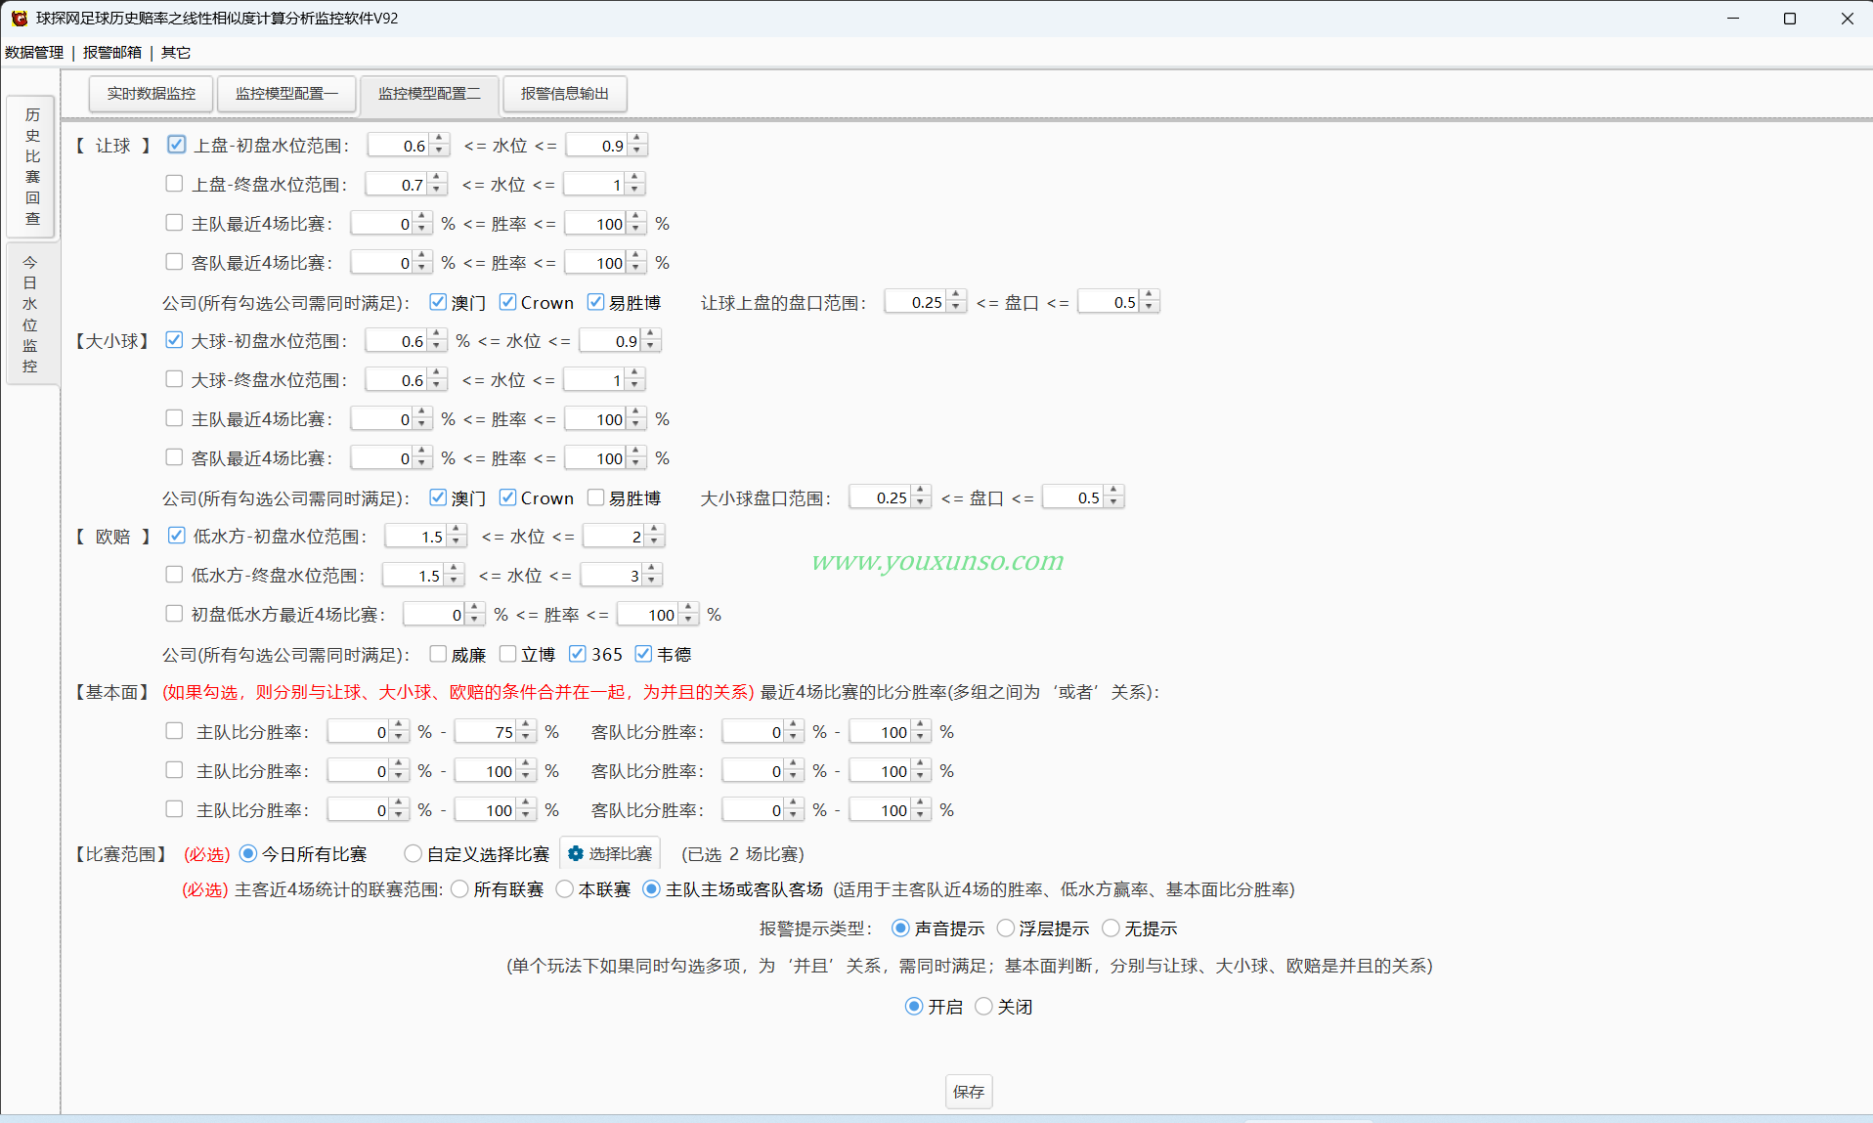Decrease 上盘-初盘 maximum 0.9 spinner
This screenshot has width=1873, height=1123.
click(637, 151)
